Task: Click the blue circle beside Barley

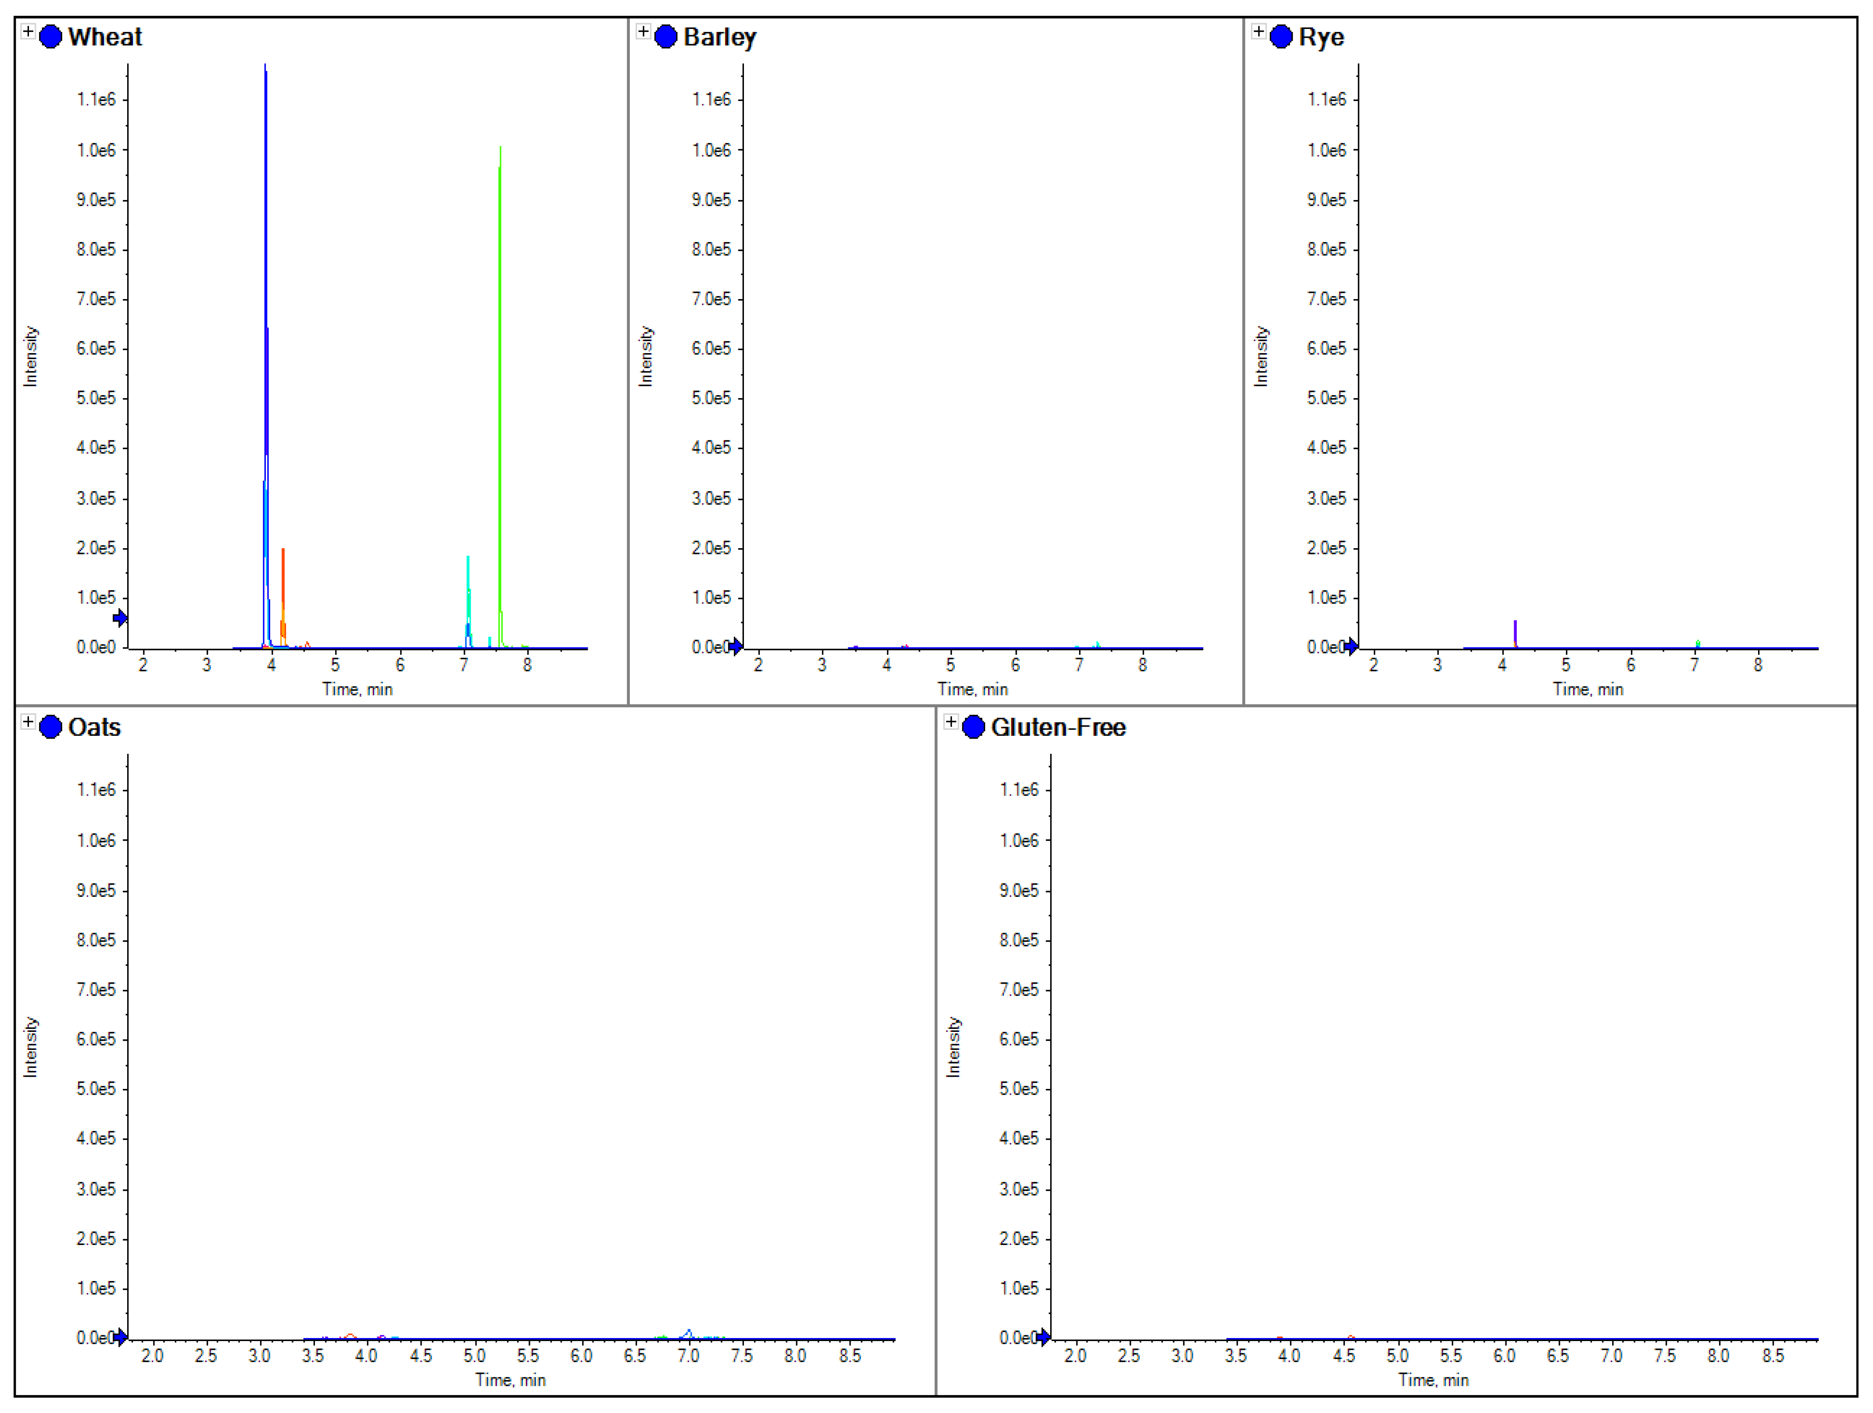Action: (x=666, y=37)
